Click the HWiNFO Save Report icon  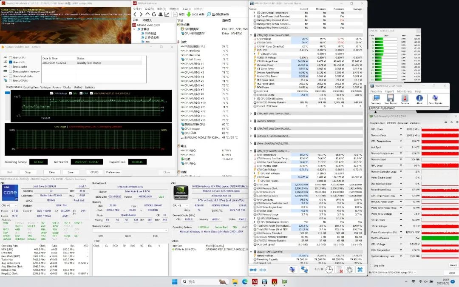tap(390, 99)
